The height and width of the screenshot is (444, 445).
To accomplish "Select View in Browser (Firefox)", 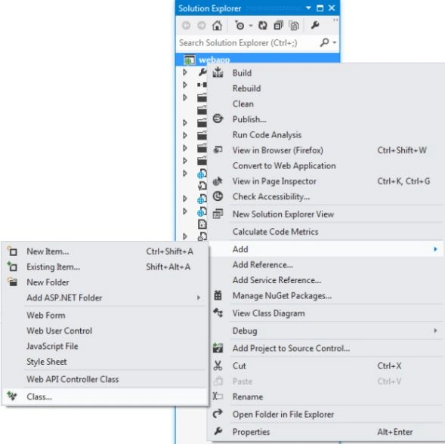I will coord(326,150).
